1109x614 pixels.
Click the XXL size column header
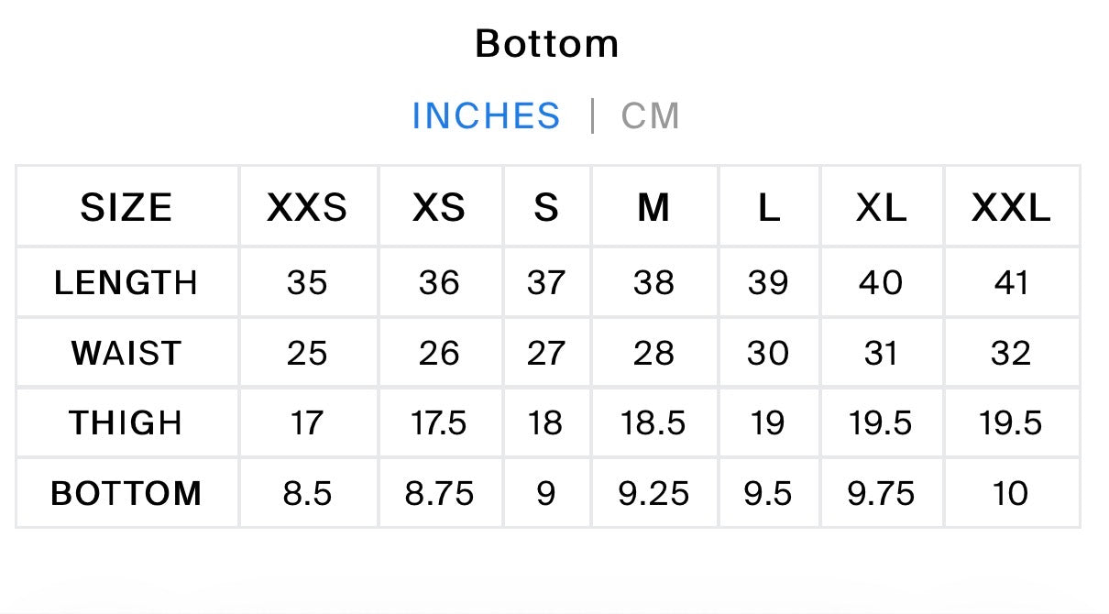[x=1011, y=209]
